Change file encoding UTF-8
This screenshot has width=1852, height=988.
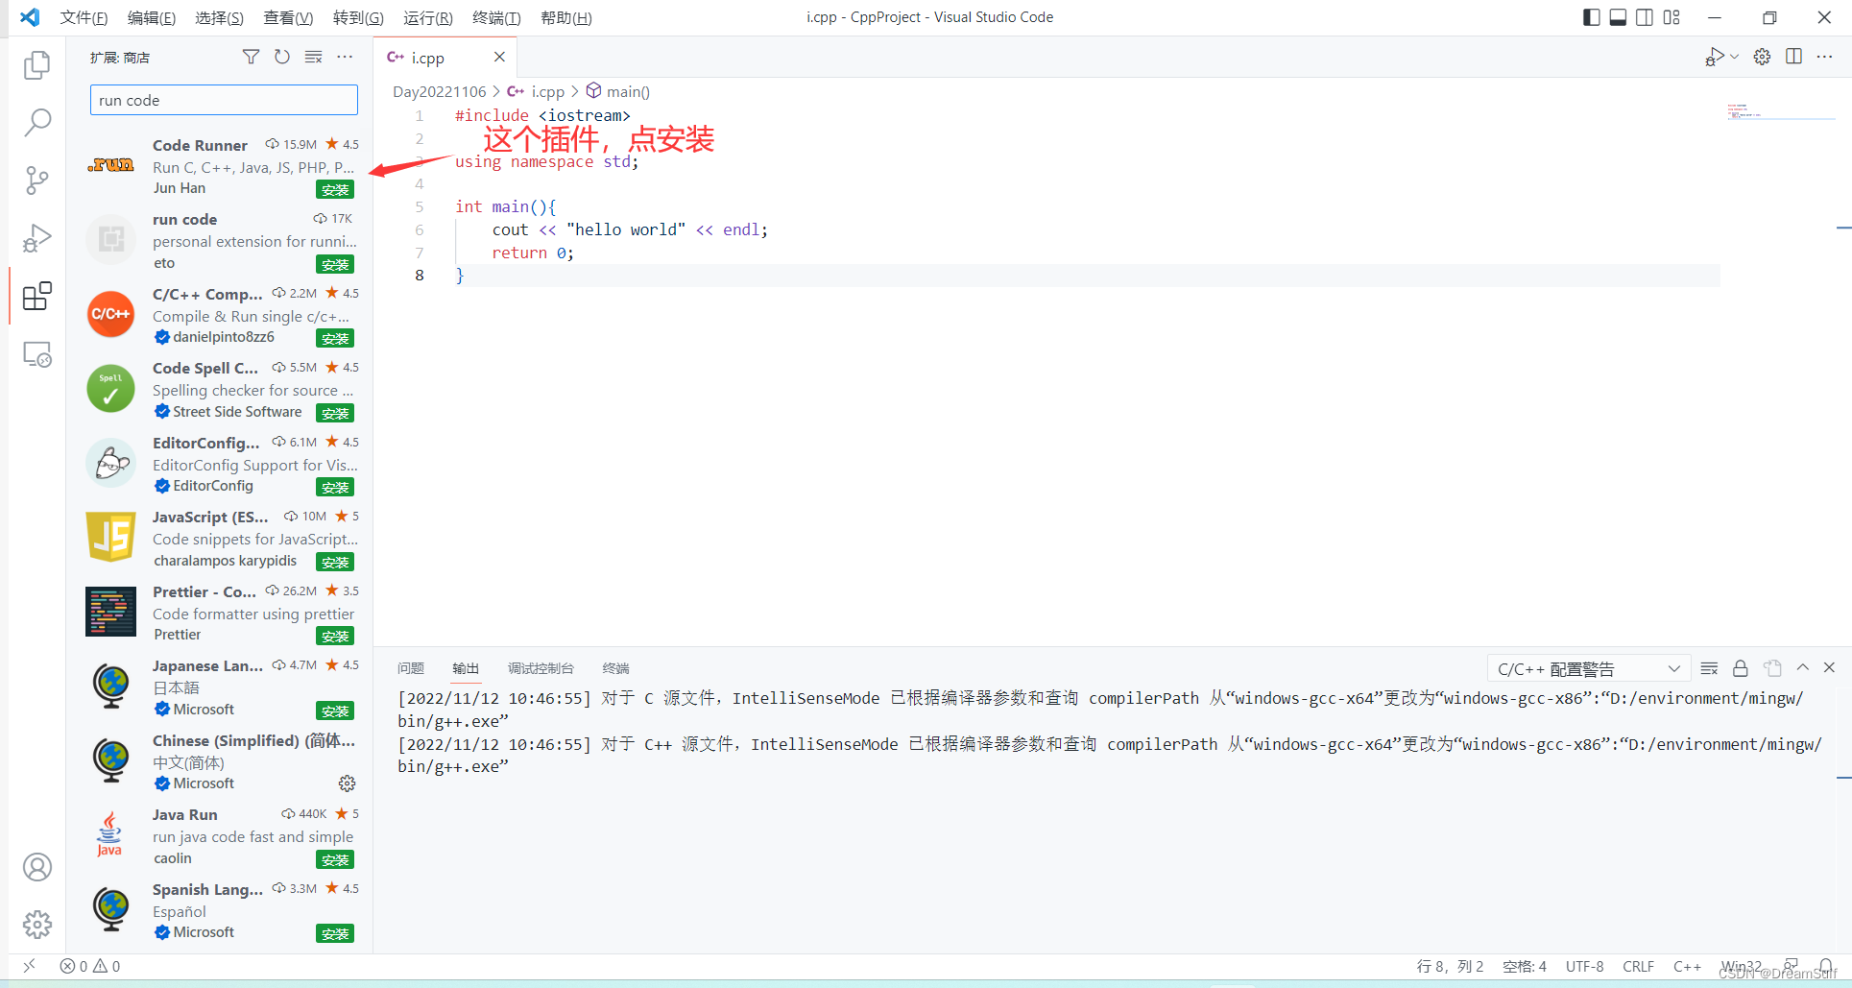(1584, 966)
